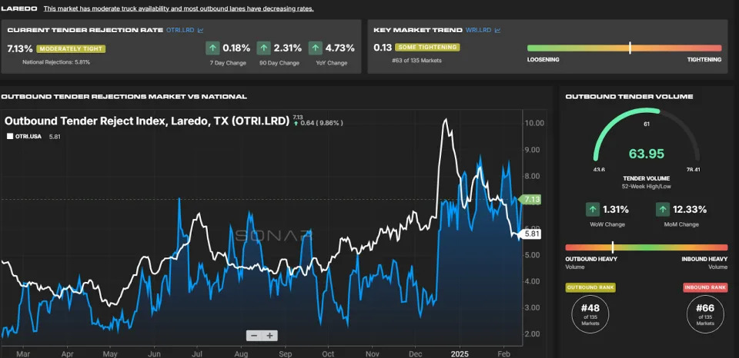739x358 pixels.
Task: Click the Loosening–Tightening gauge marker
Action: (x=630, y=48)
